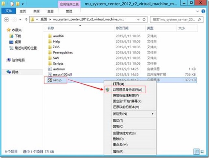This screenshot has width=209, height=158.
Task: Open the Help question mark icon
Action: pyautogui.click(x=203, y=11)
